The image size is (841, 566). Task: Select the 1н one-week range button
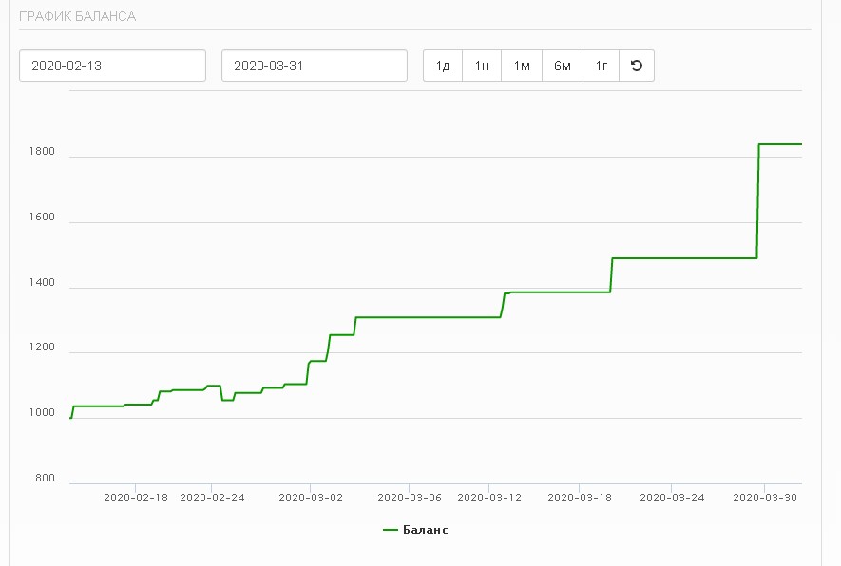coord(482,66)
